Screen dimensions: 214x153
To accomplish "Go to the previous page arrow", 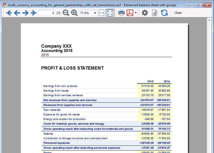I will click(17, 13).
